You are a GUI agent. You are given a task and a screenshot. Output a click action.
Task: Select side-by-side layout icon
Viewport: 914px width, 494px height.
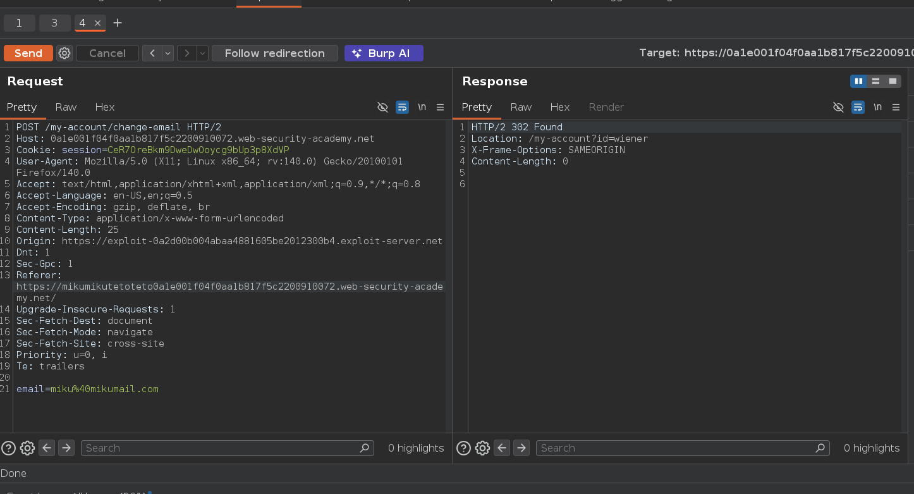point(858,81)
